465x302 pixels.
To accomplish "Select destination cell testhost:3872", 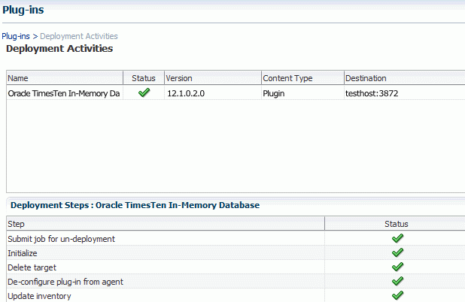I will [x=372, y=93].
